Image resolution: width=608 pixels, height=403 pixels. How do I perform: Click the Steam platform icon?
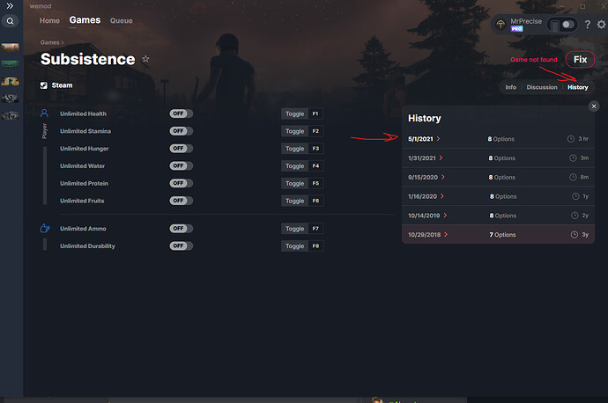[x=45, y=85]
